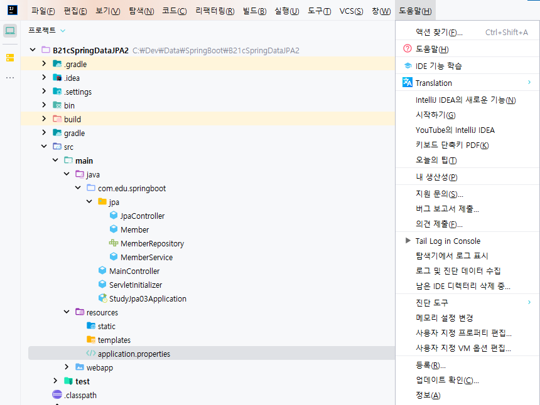Expand the .gradle folder
This screenshot has height=405, width=540.
click(44, 63)
